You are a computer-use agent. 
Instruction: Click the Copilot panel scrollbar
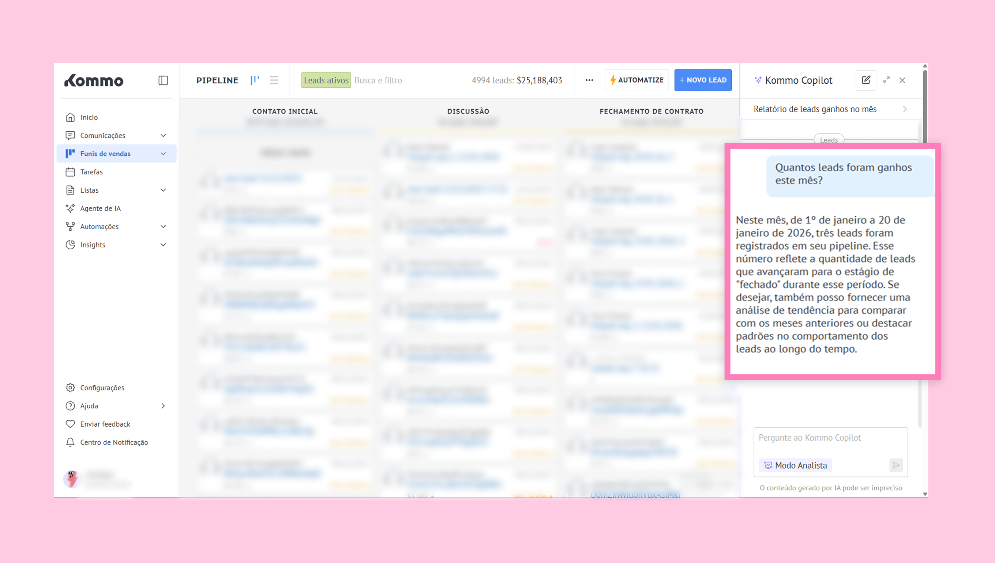925,105
